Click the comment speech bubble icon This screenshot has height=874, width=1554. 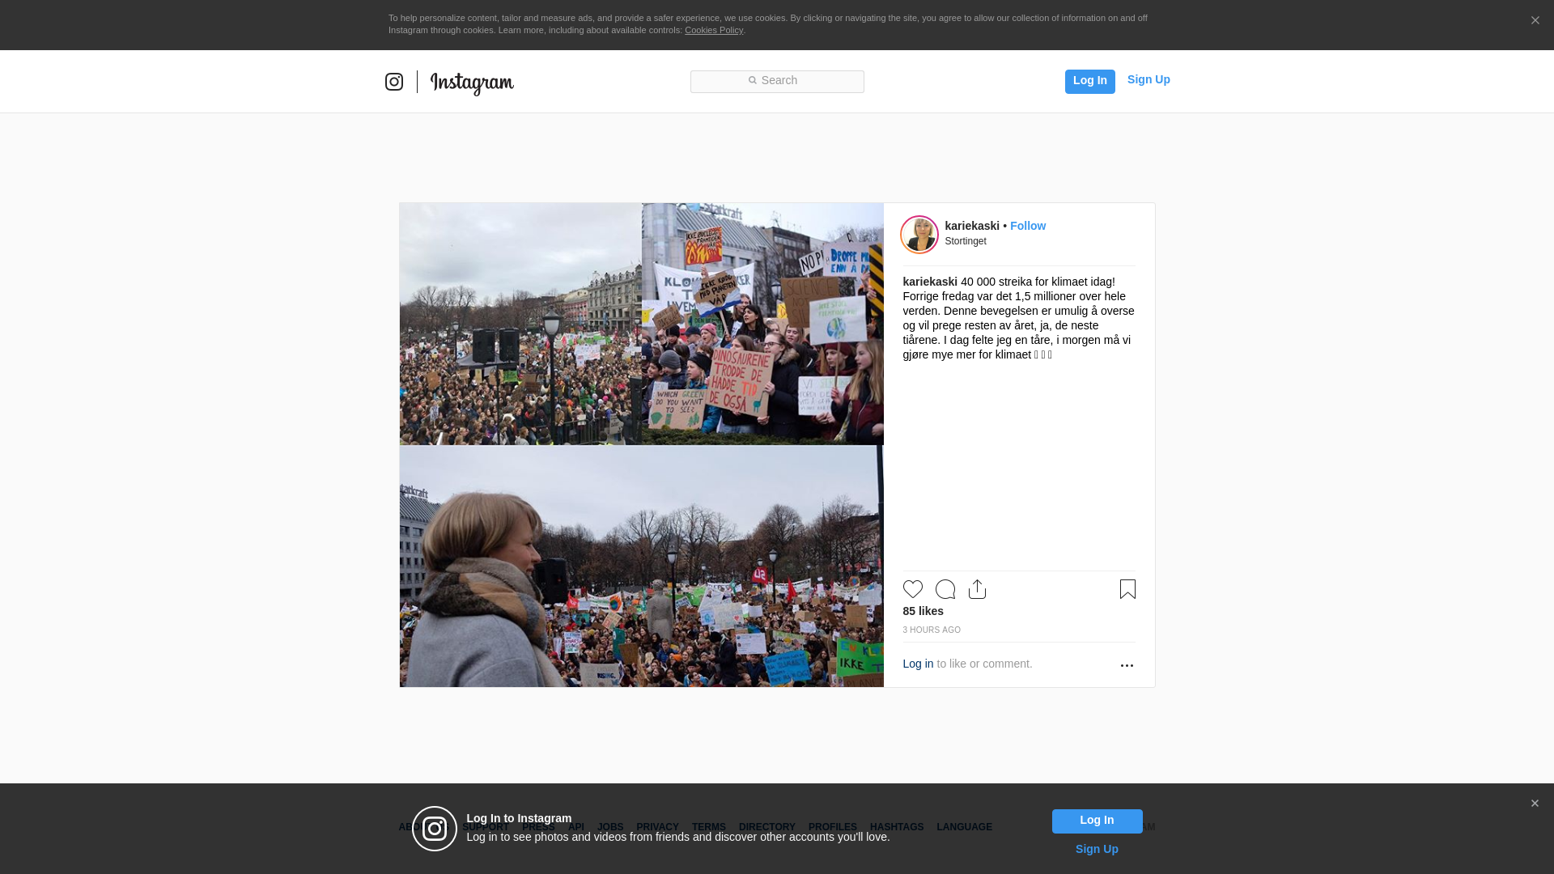(945, 589)
